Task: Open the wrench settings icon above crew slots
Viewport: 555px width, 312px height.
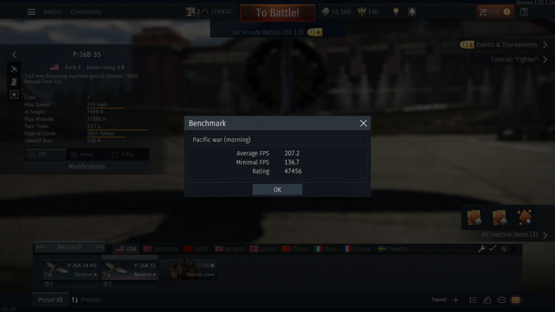Action: pyautogui.click(x=481, y=249)
